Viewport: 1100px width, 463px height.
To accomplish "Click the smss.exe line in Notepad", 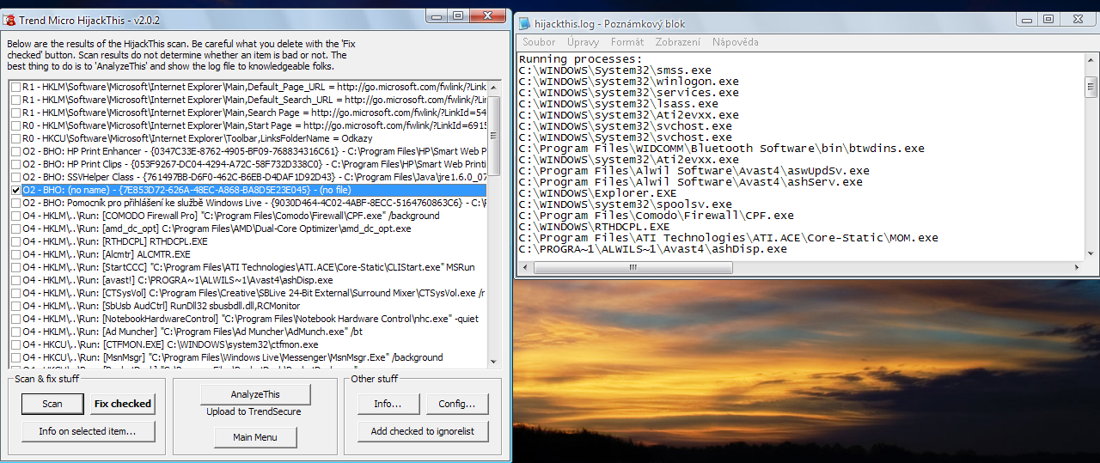I will (x=614, y=70).
